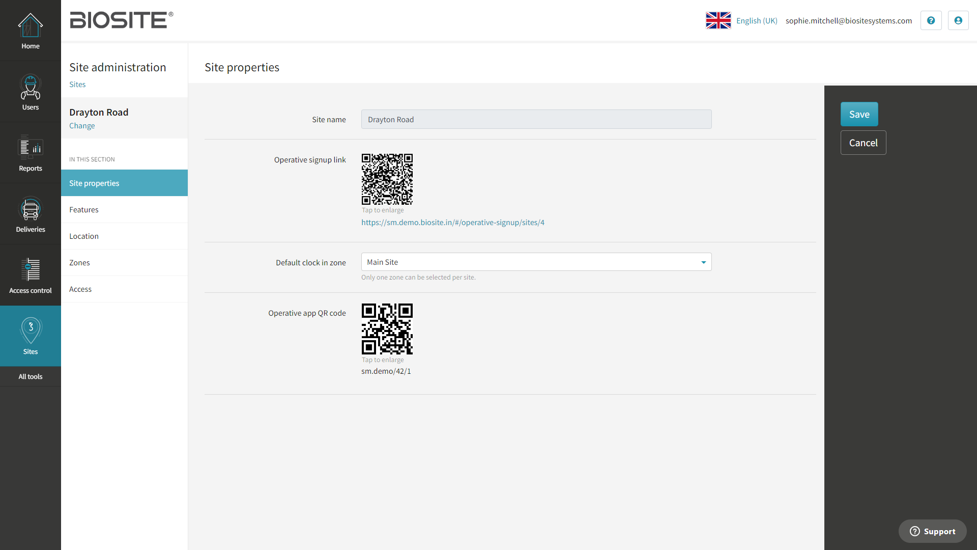This screenshot has width=977, height=550.
Task: Select the Site properties menu item
Action: point(124,183)
